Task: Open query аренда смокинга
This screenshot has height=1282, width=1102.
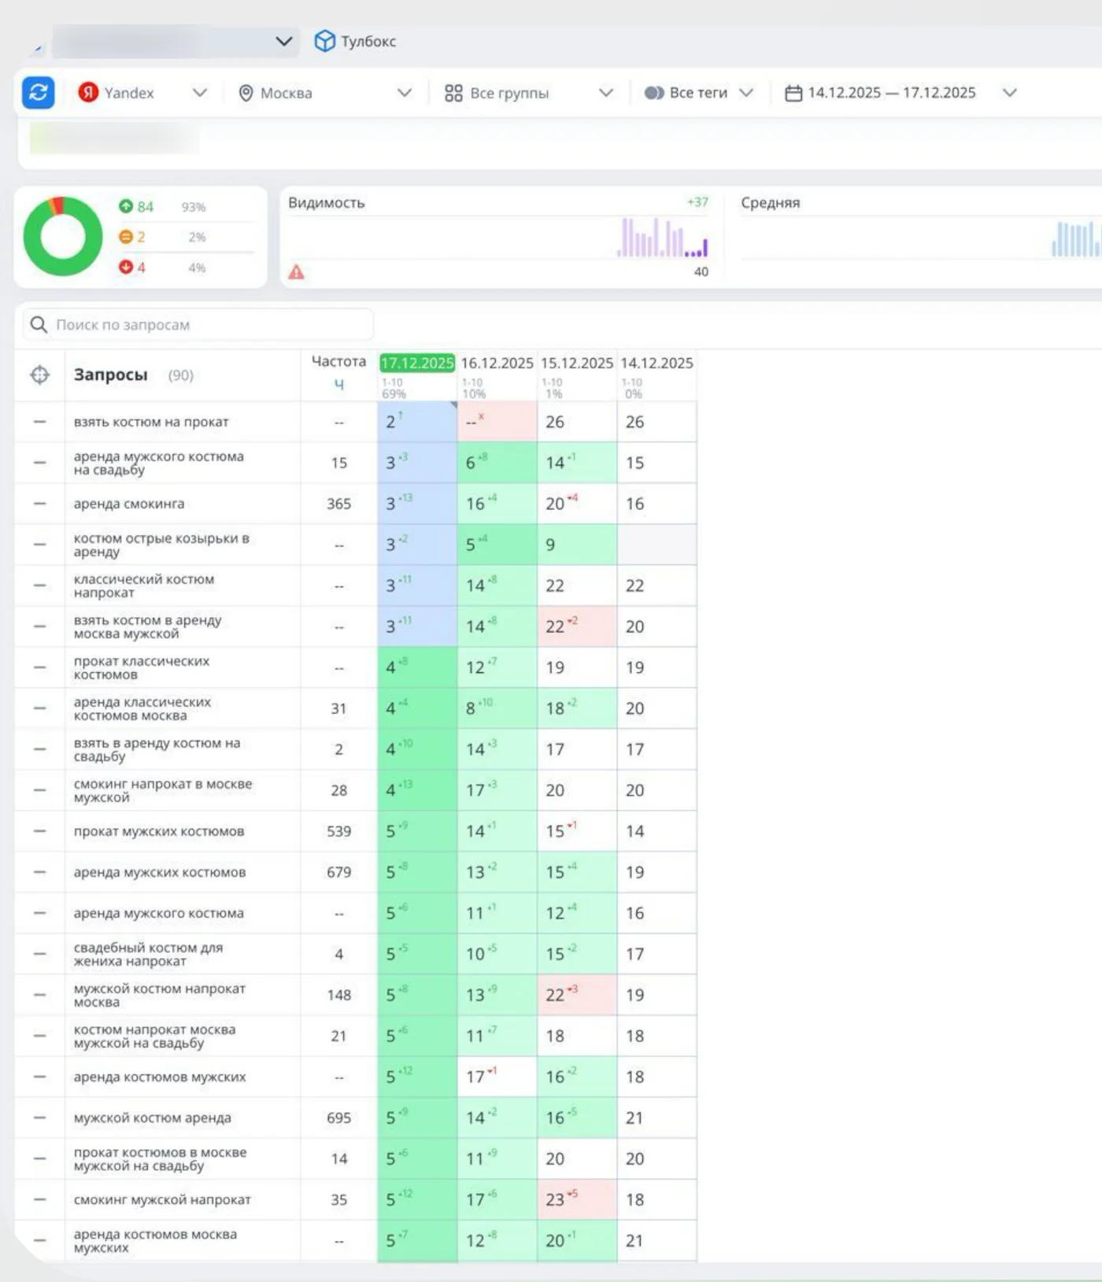Action: tap(129, 504)
